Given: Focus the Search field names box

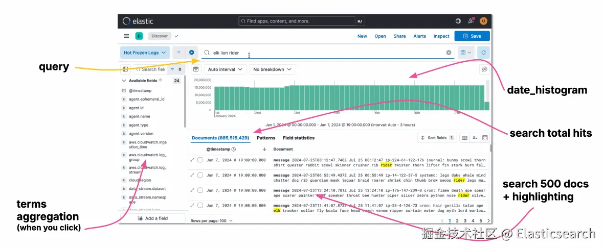Looking at the screenshot, I should (151, 69).
